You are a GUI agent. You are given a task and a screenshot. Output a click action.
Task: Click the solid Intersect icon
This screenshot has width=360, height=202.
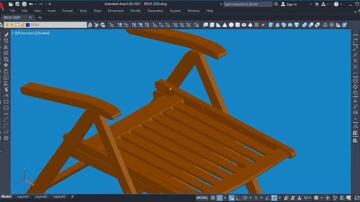point(317,25)
